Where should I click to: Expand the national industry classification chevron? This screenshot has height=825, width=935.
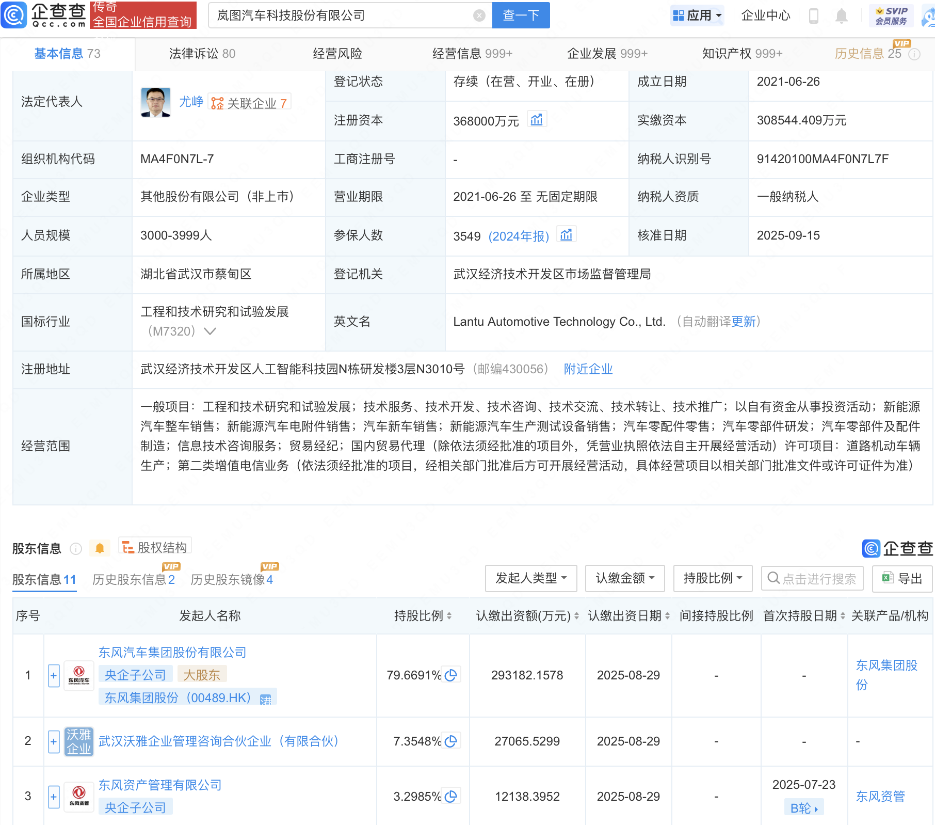[x=210, y=331]
